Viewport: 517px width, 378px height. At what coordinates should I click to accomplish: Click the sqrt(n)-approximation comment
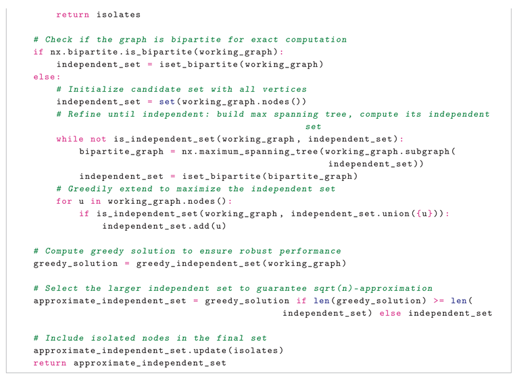[x=233, y=288]
